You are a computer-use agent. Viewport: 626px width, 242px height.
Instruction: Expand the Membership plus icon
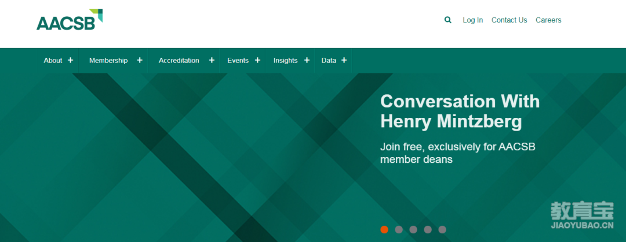click(x=140, y=60)
